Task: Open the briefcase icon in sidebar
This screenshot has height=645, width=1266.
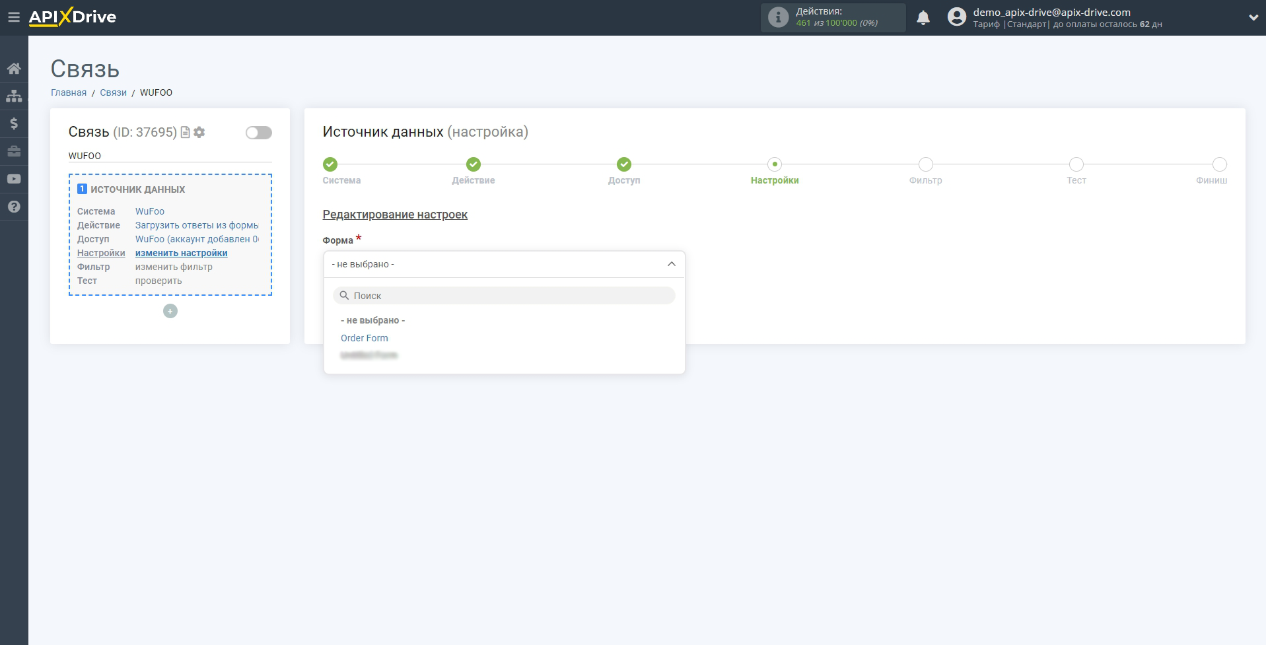Action: [x=14, y=151]
